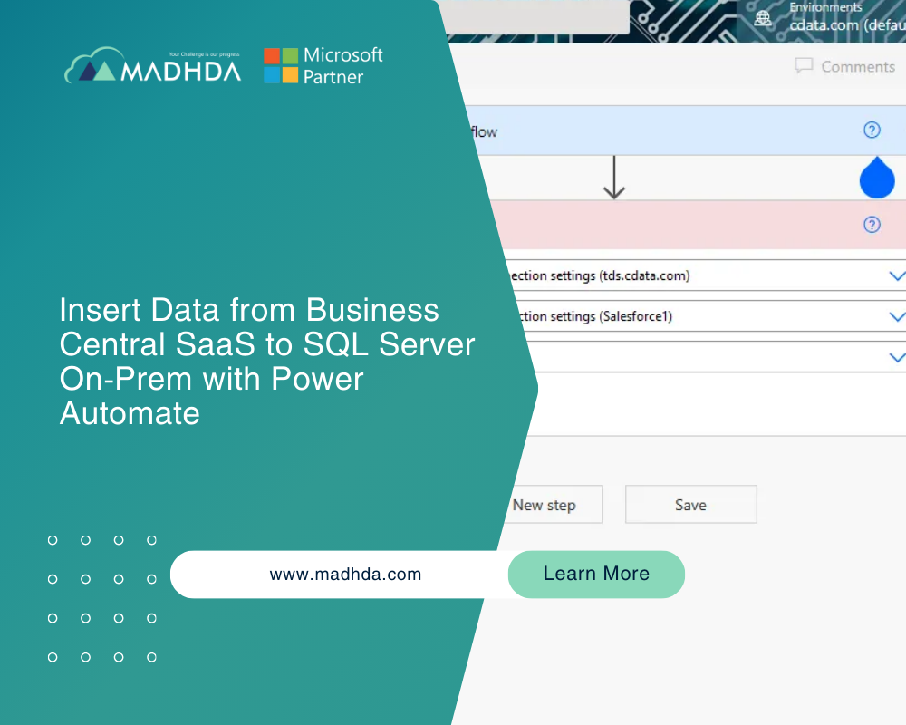Click the 'flow' label in the blue header
The image size is (906, 725).
point(484,131)
